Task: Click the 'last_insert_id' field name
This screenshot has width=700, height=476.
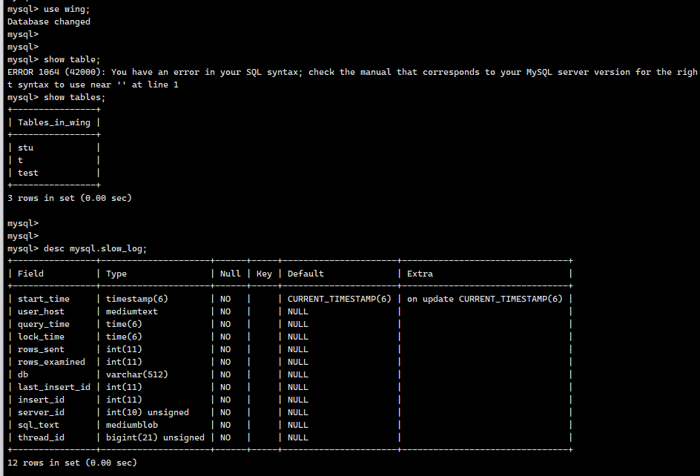Action: 54,387
